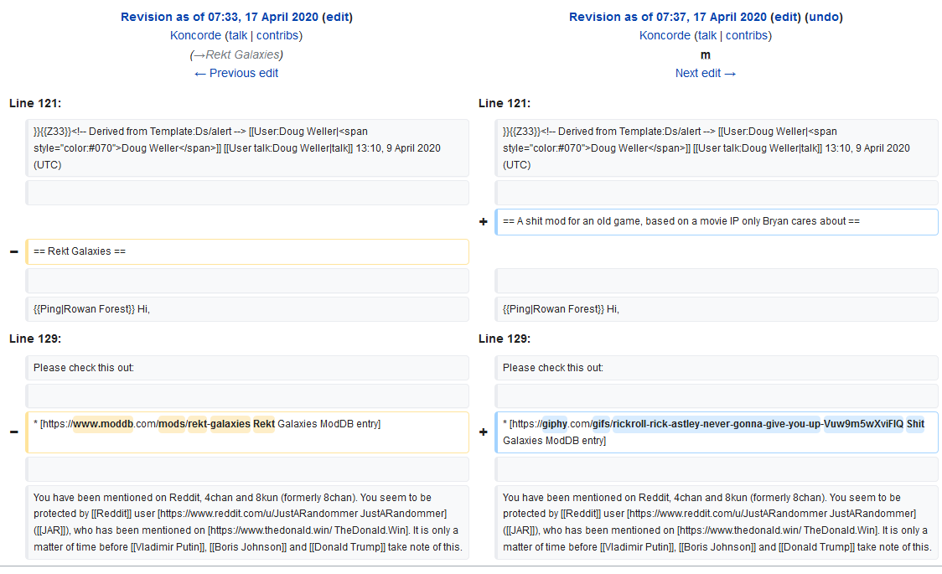This screenshot has width=942, height=574.
Task: Click removed line '== Rekt Galaxies =='
Action: click(x=247, y=251)
